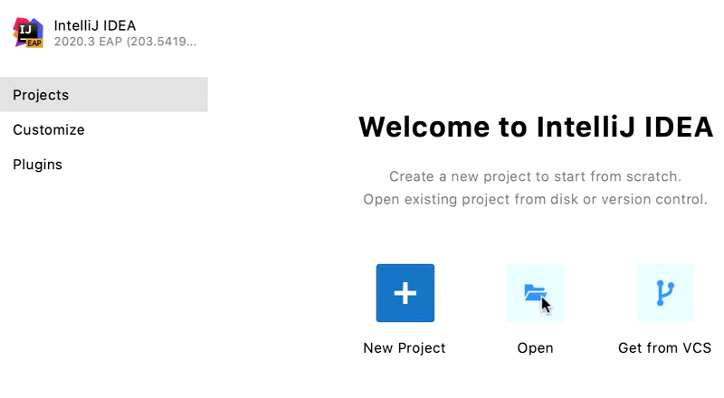Image resolution: width=724 pixels, height=398 pixels.
Task: Click the Get from VCS label
Action: point(664,348)
